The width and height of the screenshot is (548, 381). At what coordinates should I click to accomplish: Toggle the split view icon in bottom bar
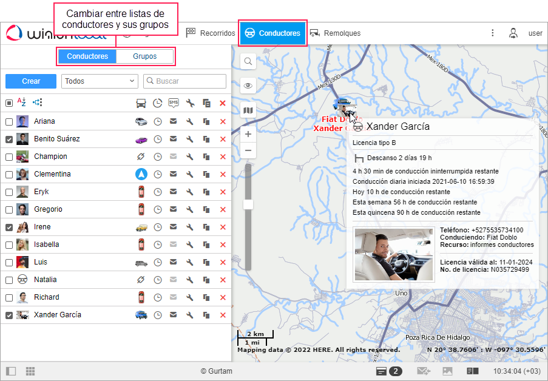pos(473,371)
